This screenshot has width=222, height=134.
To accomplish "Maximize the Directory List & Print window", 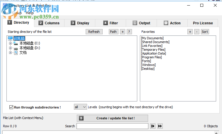I will [202, 5].
